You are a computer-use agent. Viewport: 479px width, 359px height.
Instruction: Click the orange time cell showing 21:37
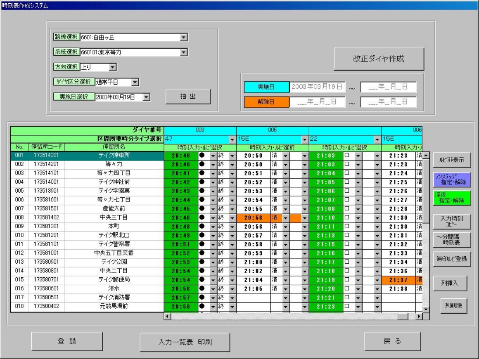pyautogui.click(x=398, y=280)
